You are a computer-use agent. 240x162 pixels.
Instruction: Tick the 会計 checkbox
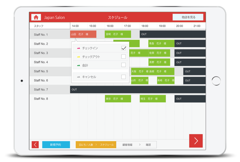123,65
